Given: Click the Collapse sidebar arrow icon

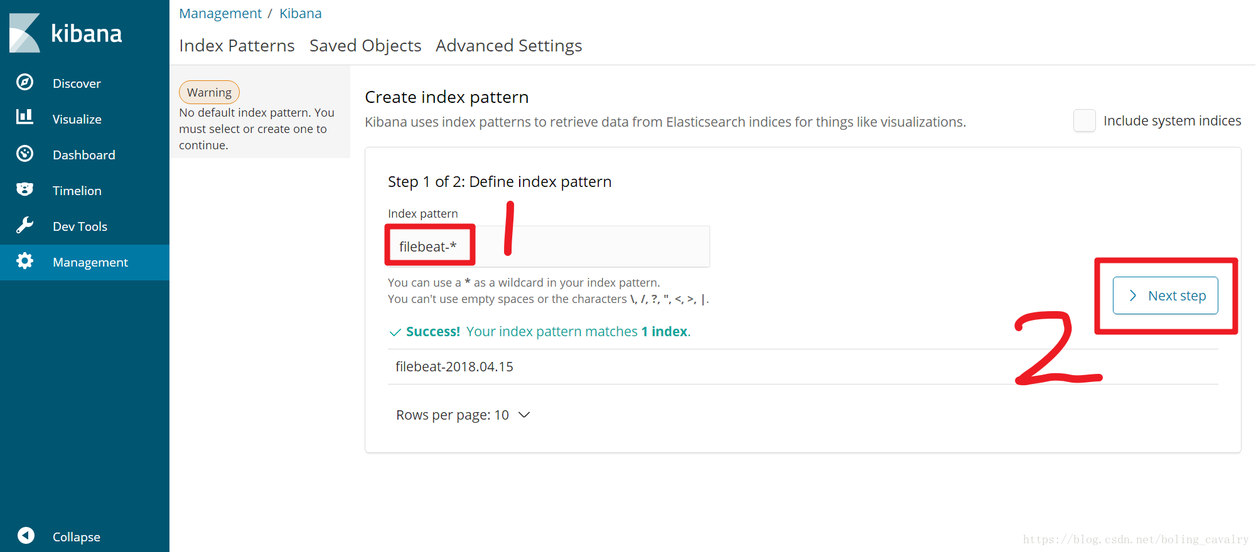Looking at the screenshot, I should coord(26,535).
